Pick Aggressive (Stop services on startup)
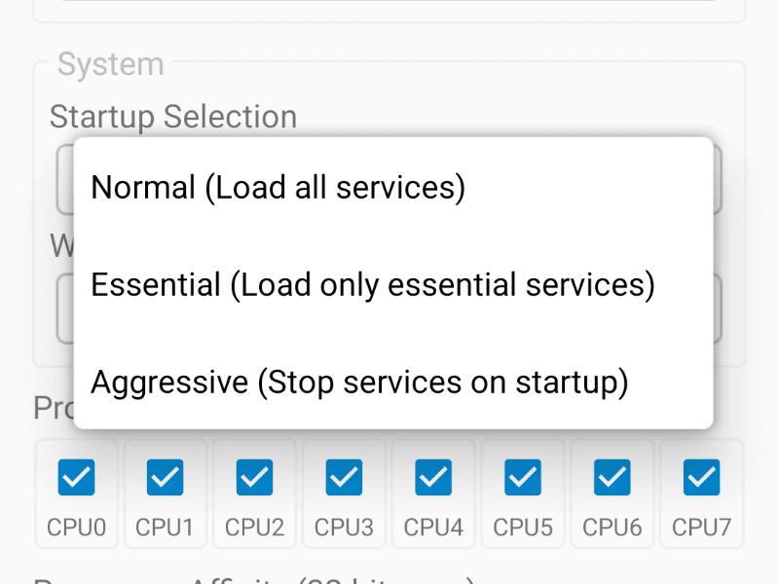 pos(359,382)
